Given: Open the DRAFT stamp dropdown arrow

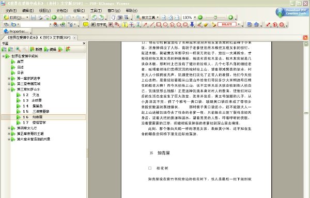Looking at the screenshot, I should pos(239,24).
